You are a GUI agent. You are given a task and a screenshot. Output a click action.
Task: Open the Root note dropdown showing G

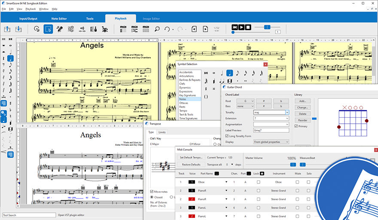click(245, 101)
